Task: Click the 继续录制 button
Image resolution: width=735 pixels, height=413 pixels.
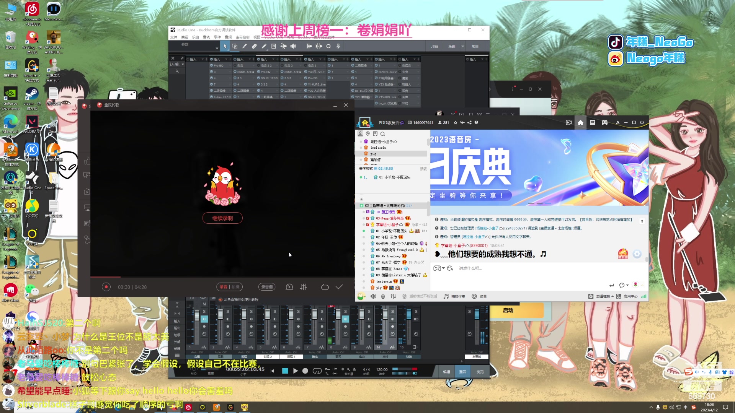Action: click(222, 218)
